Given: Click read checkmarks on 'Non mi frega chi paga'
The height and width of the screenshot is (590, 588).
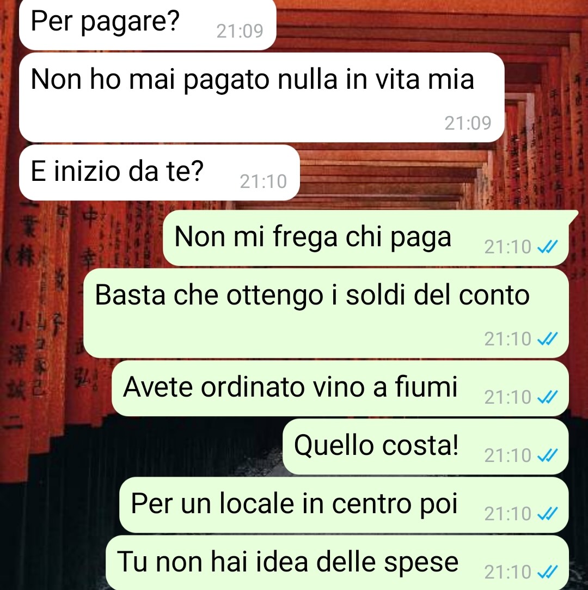Looking at the screenshot, I should point(547,247).
